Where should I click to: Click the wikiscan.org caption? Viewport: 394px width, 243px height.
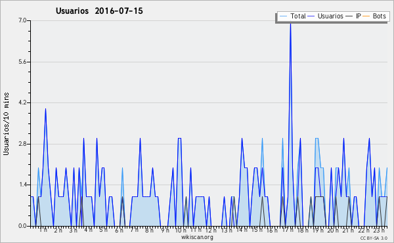[x=197, y=237]
